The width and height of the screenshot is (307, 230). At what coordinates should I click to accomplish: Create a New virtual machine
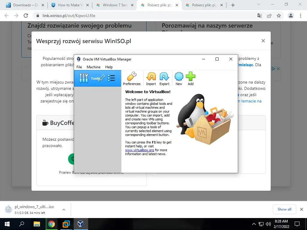[x=179, y=78]
